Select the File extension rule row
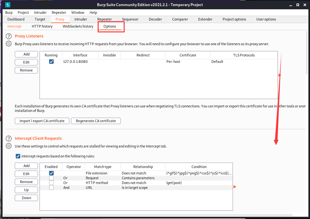Image resolution: width=310 pixels, height=219 pixels. (136, 173)
